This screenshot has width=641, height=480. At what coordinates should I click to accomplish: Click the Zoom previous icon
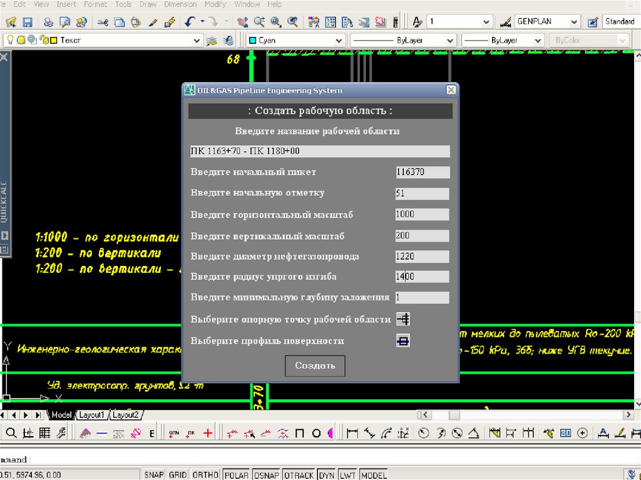tap(292, 22)
